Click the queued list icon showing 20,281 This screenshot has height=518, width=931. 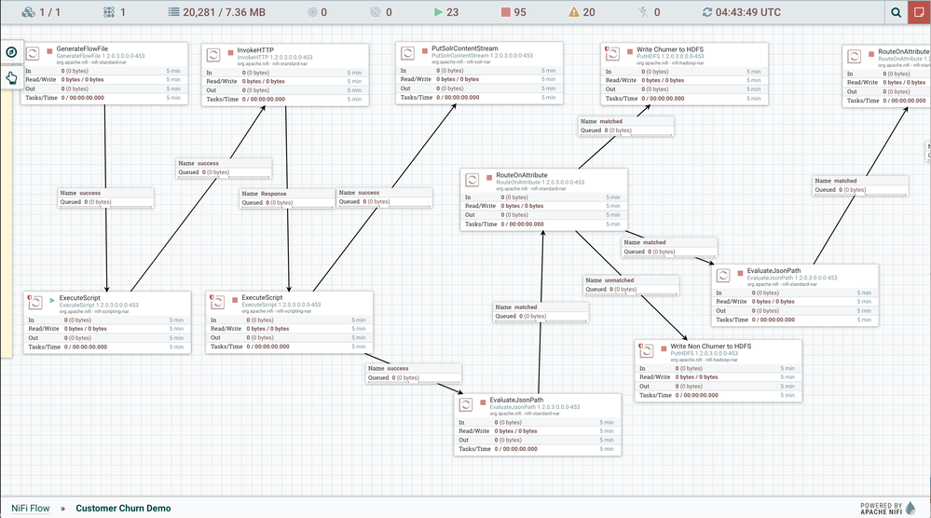[173, 12]
